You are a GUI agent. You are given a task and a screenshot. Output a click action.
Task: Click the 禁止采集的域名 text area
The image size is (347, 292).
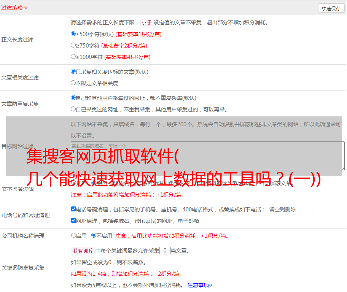coord(207,156)
